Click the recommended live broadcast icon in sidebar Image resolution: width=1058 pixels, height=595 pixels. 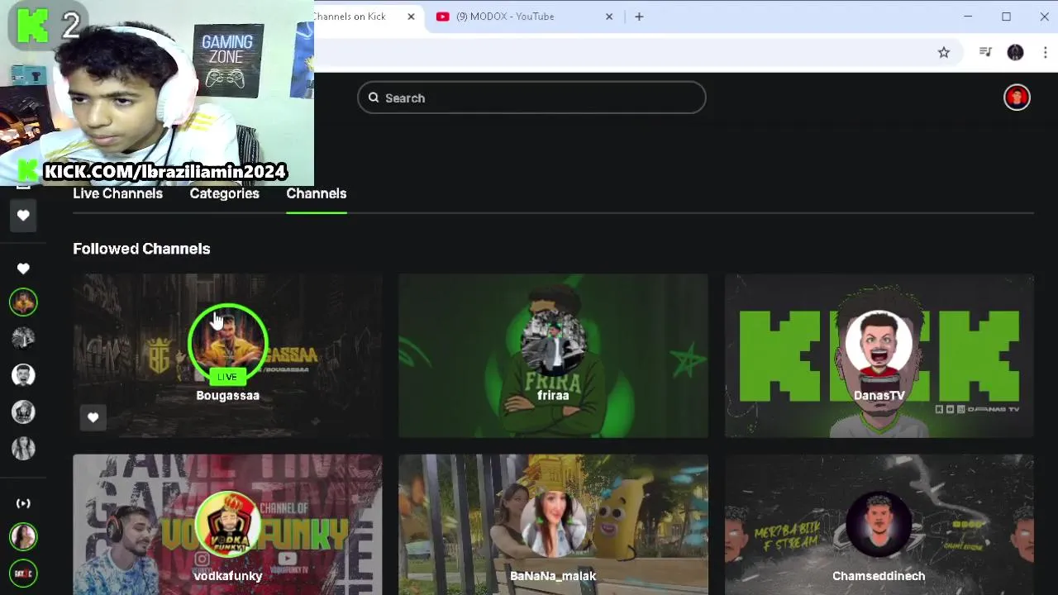[23, 503]
